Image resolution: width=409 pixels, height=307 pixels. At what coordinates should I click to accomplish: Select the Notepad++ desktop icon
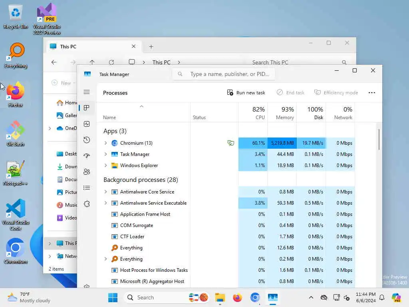coord(16,173)
